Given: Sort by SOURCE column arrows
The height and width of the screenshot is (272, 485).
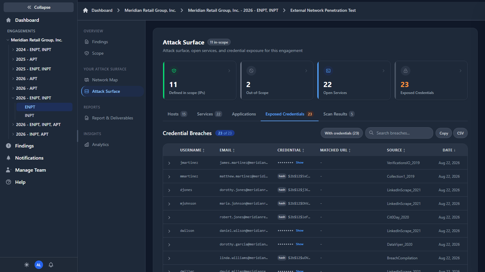Looking at the screenshot, I should tap(404, 150).
